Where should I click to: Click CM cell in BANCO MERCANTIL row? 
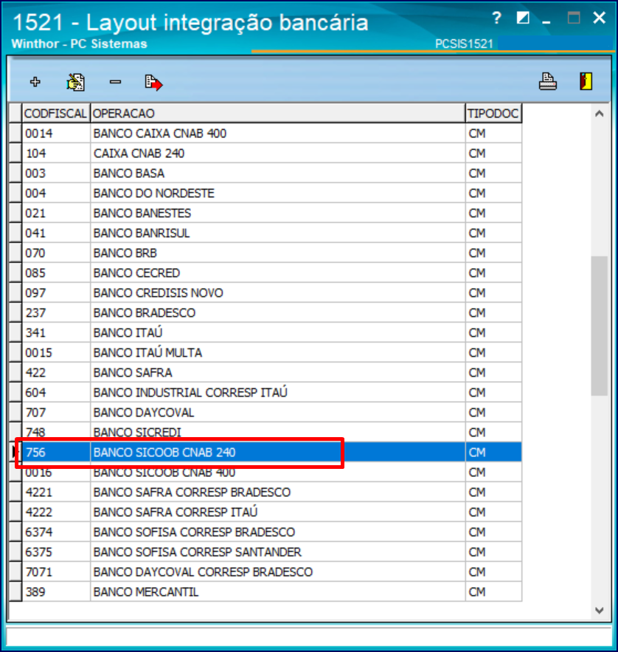coord(493,592)
